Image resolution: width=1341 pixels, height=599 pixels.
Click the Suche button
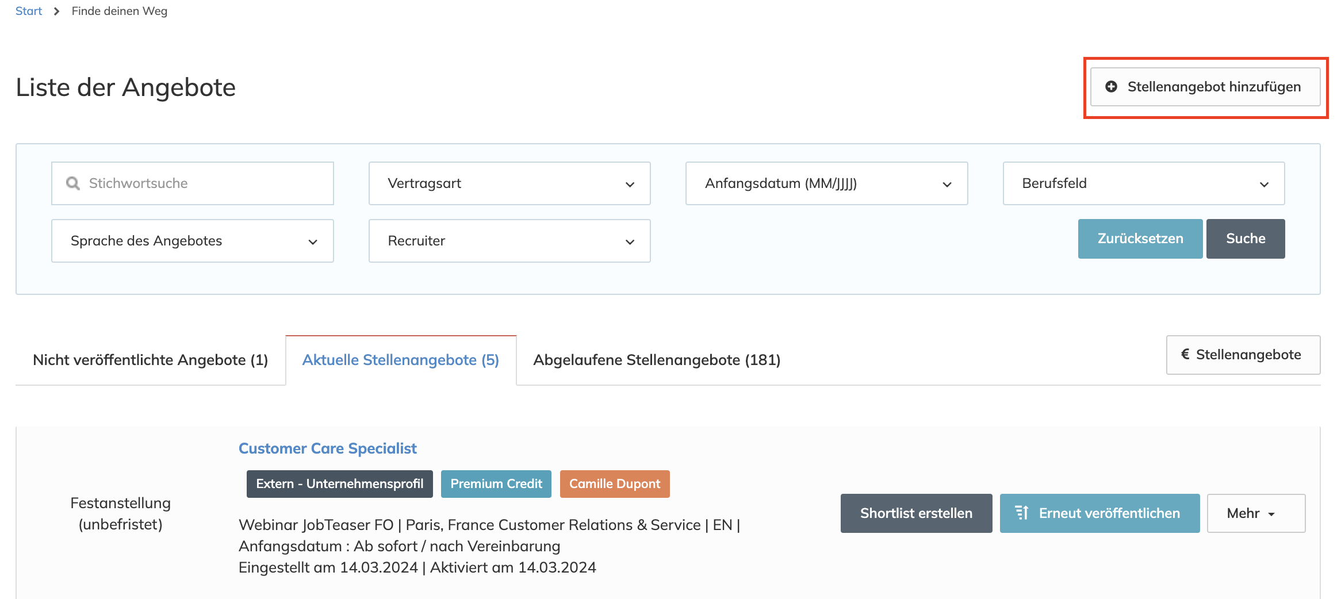coord(1246,239)
